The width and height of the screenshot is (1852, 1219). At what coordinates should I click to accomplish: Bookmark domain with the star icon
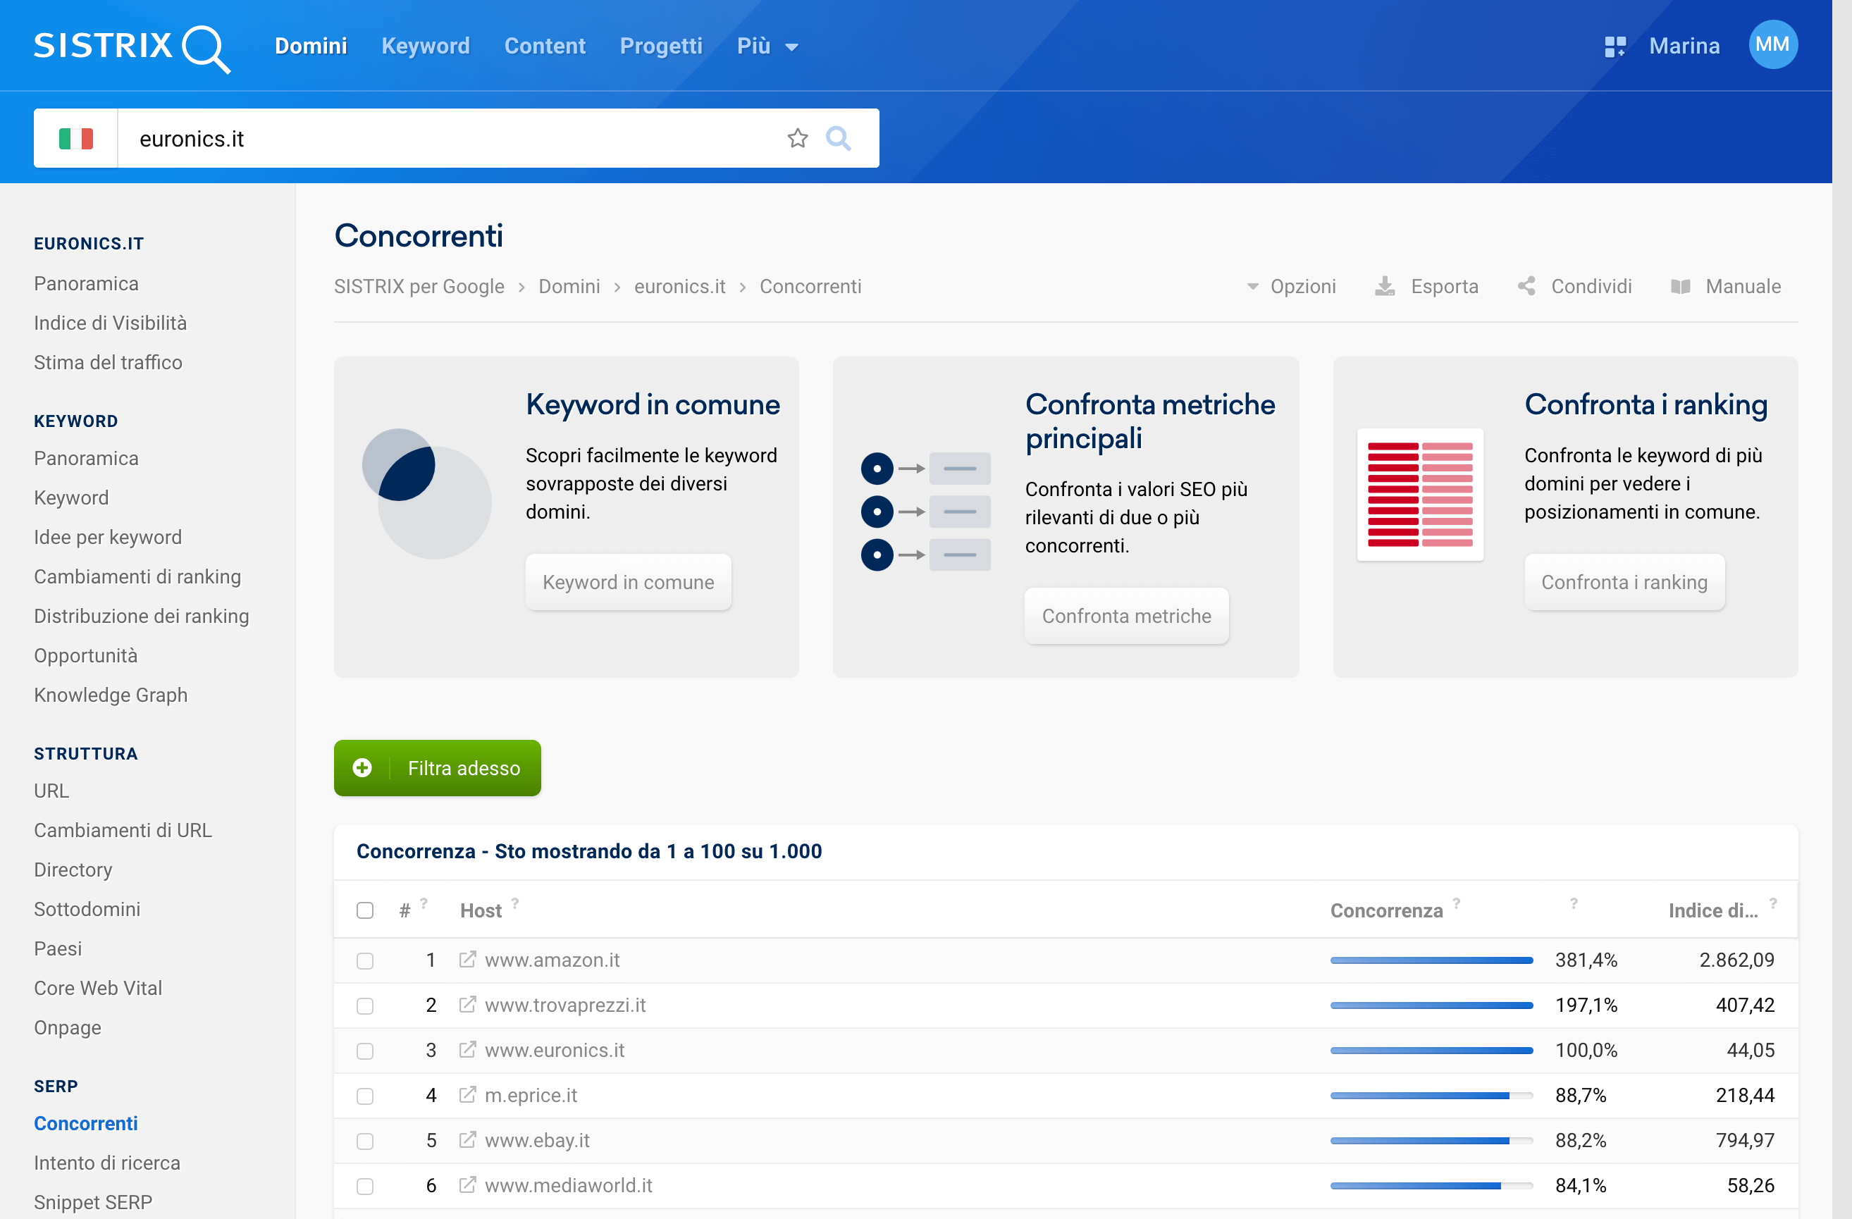pyautogui.click(x=798, y=139)
